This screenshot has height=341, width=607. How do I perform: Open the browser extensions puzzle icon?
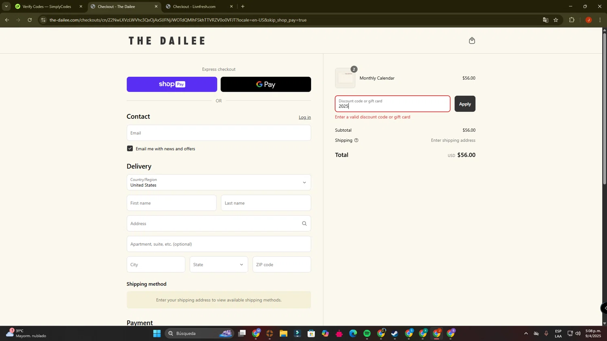click(x=572, y=20)
